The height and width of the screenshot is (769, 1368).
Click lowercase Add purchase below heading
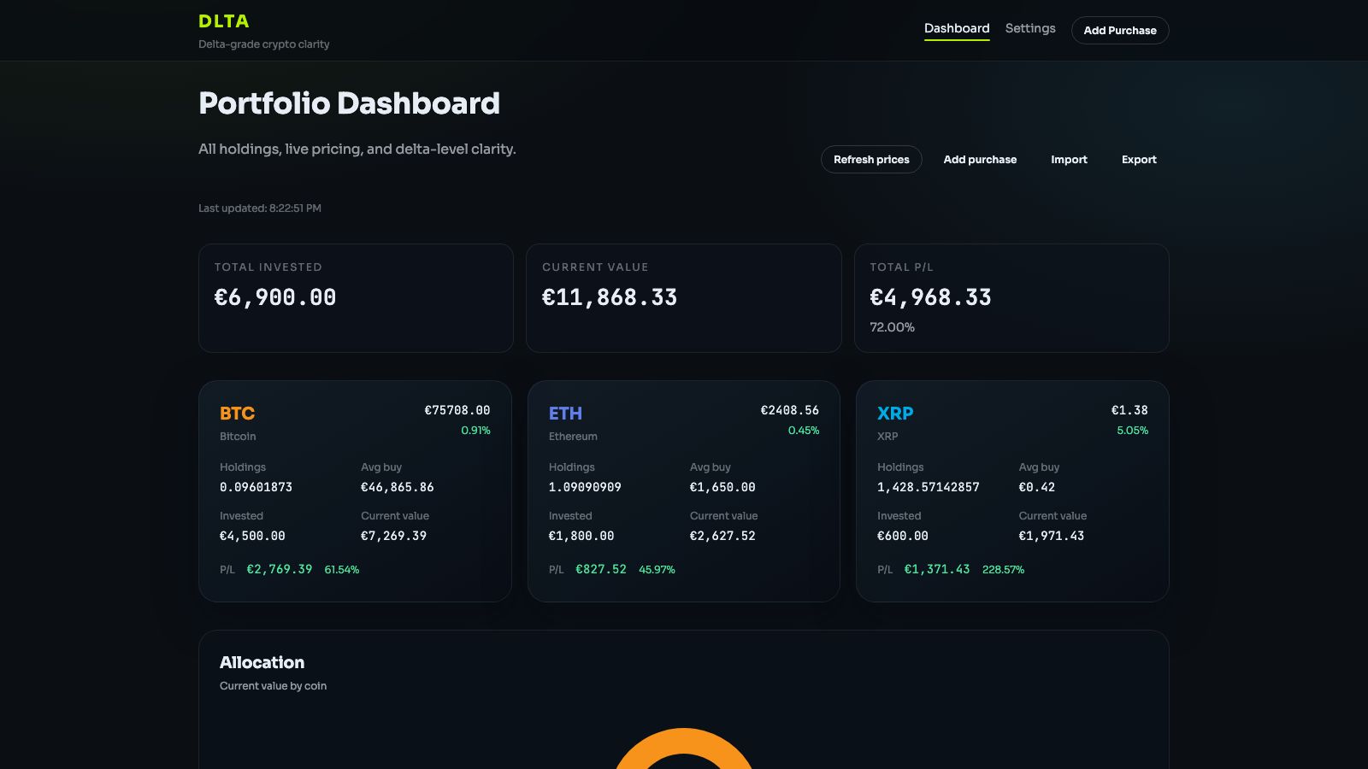(980, 160)
